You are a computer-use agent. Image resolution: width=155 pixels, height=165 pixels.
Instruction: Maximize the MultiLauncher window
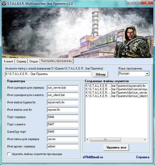[x=137, y=3]
